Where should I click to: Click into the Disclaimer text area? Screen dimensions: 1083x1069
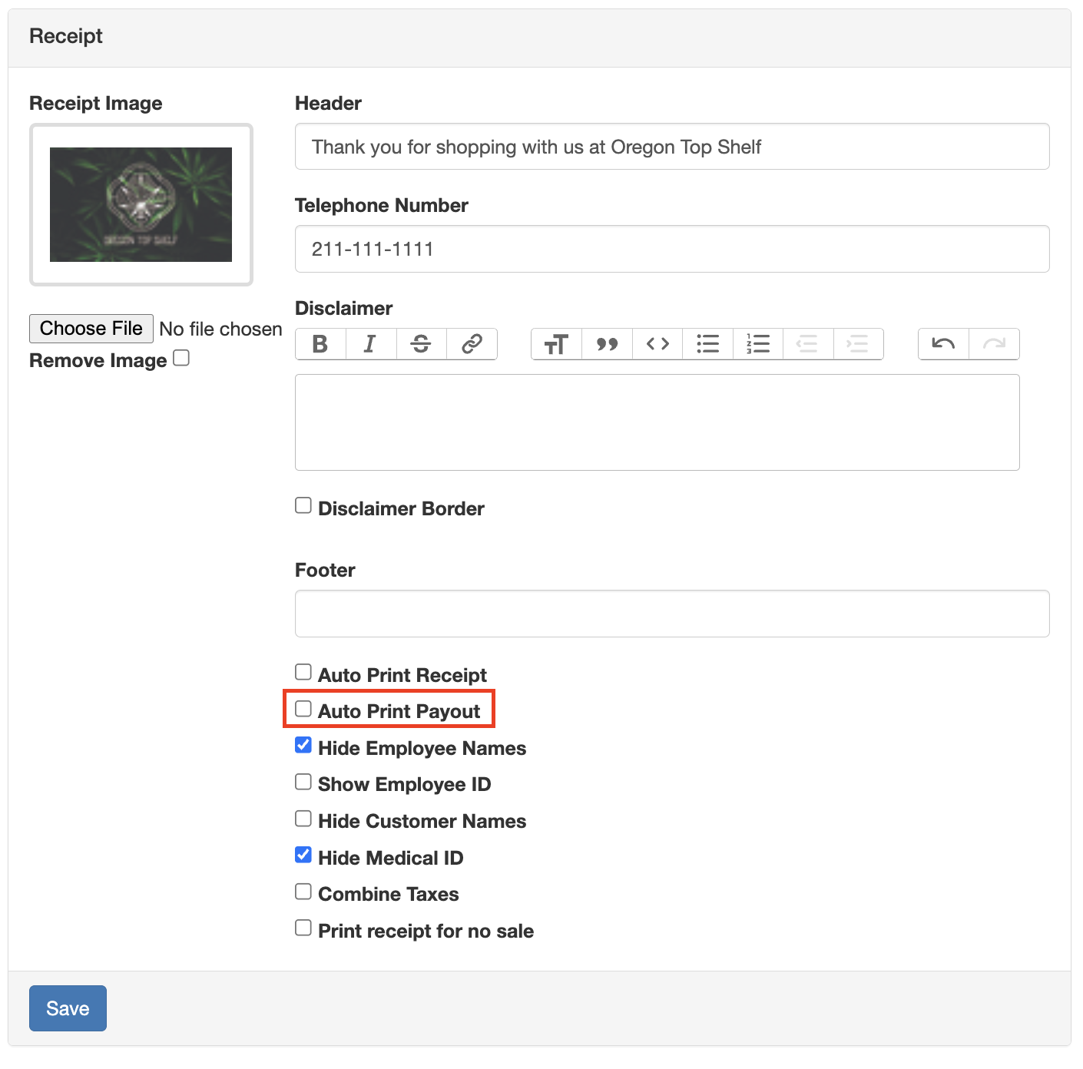(657, 422)
